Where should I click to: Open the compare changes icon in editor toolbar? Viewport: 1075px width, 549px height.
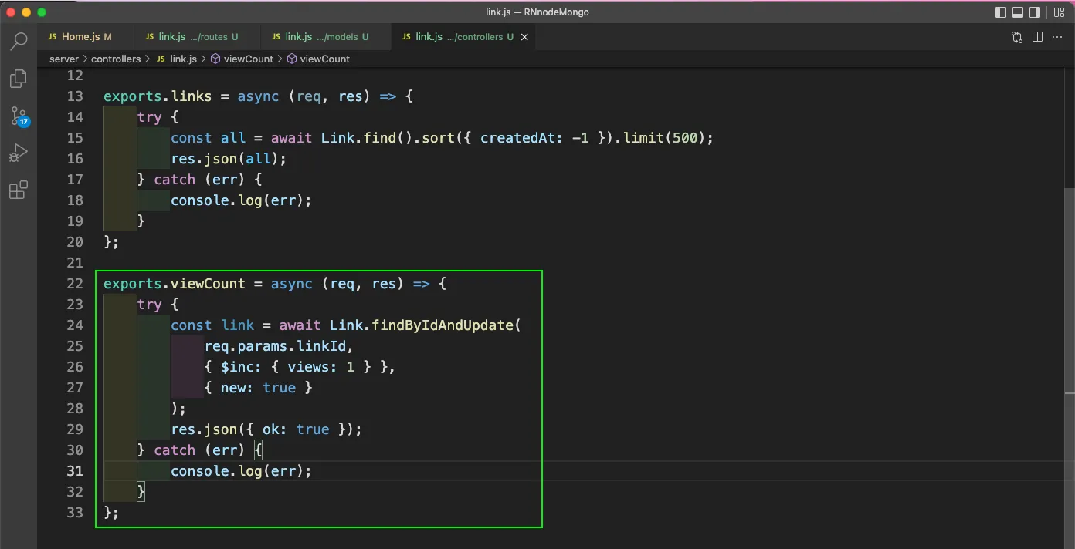1017,36
